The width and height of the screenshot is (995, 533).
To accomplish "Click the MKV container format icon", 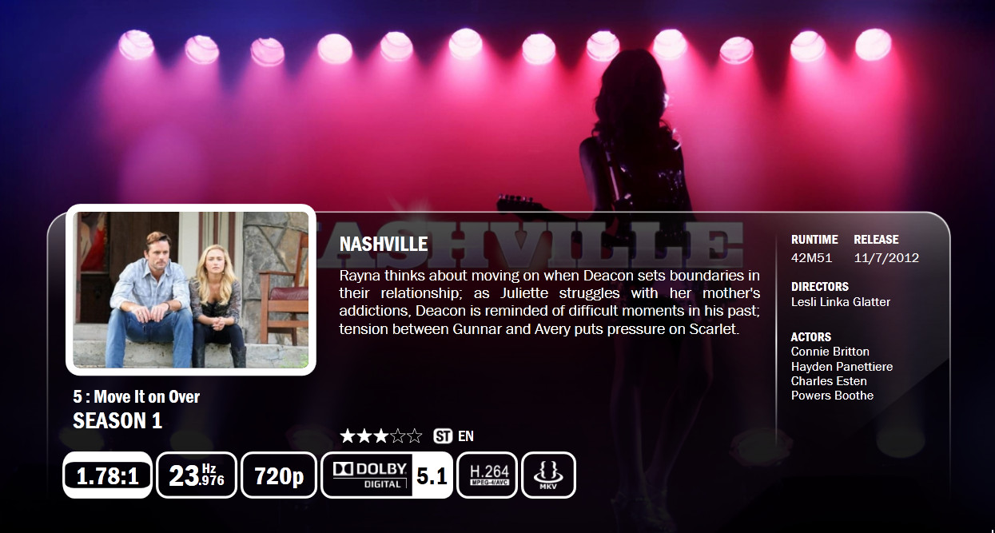I will click(x=549, y=475).
